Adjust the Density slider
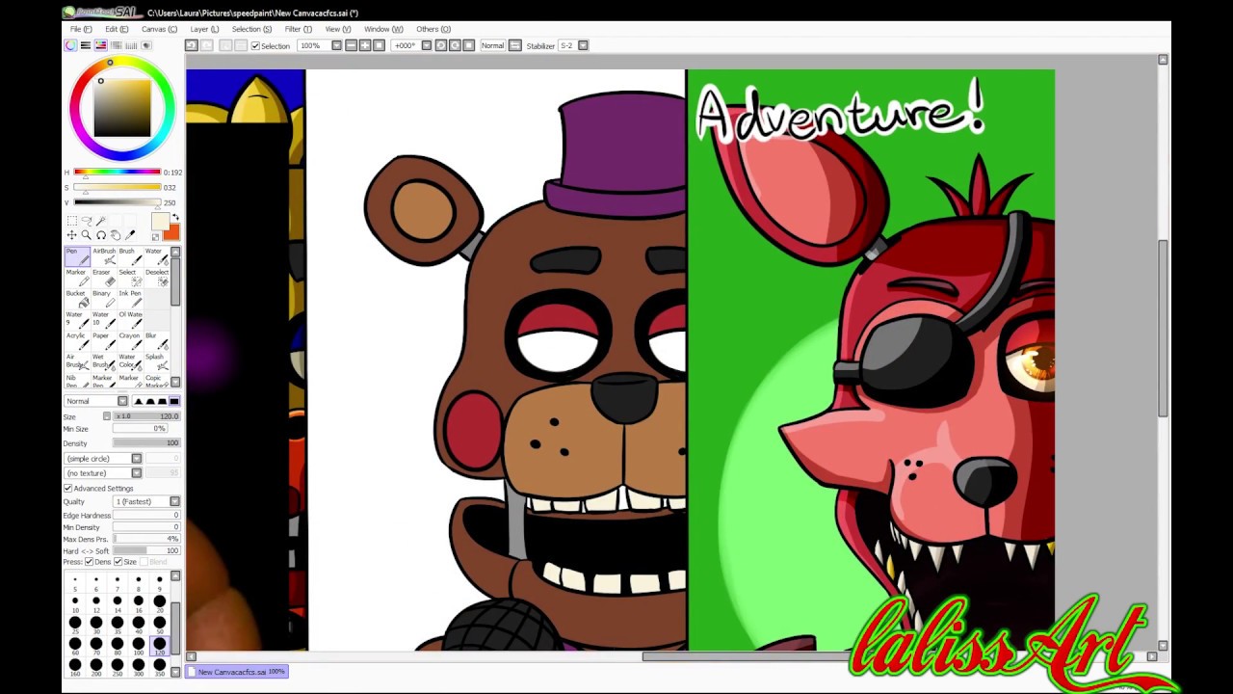The height and width of the screenshot is (694, 1233). [x=145, y=443]
